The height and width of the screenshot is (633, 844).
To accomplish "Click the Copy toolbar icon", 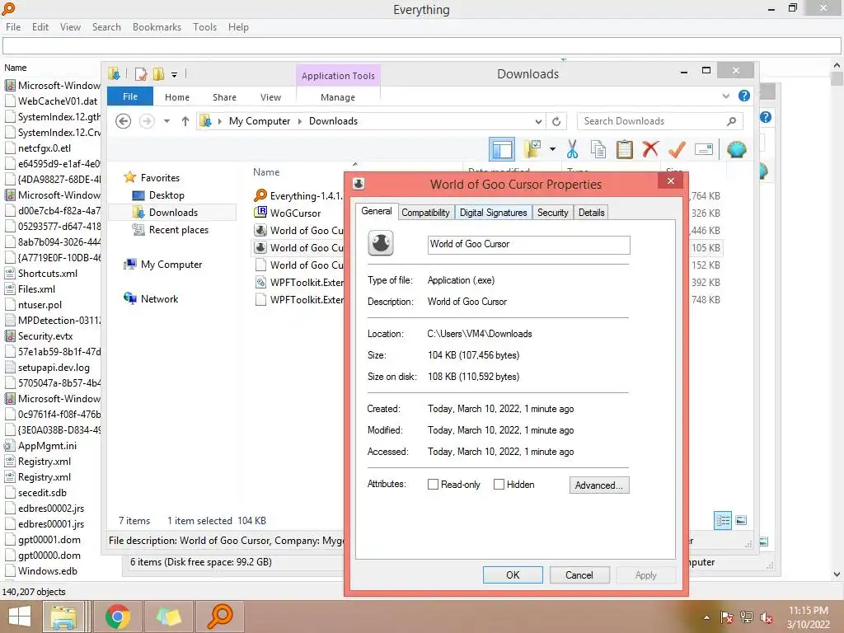I will [598, 149].
